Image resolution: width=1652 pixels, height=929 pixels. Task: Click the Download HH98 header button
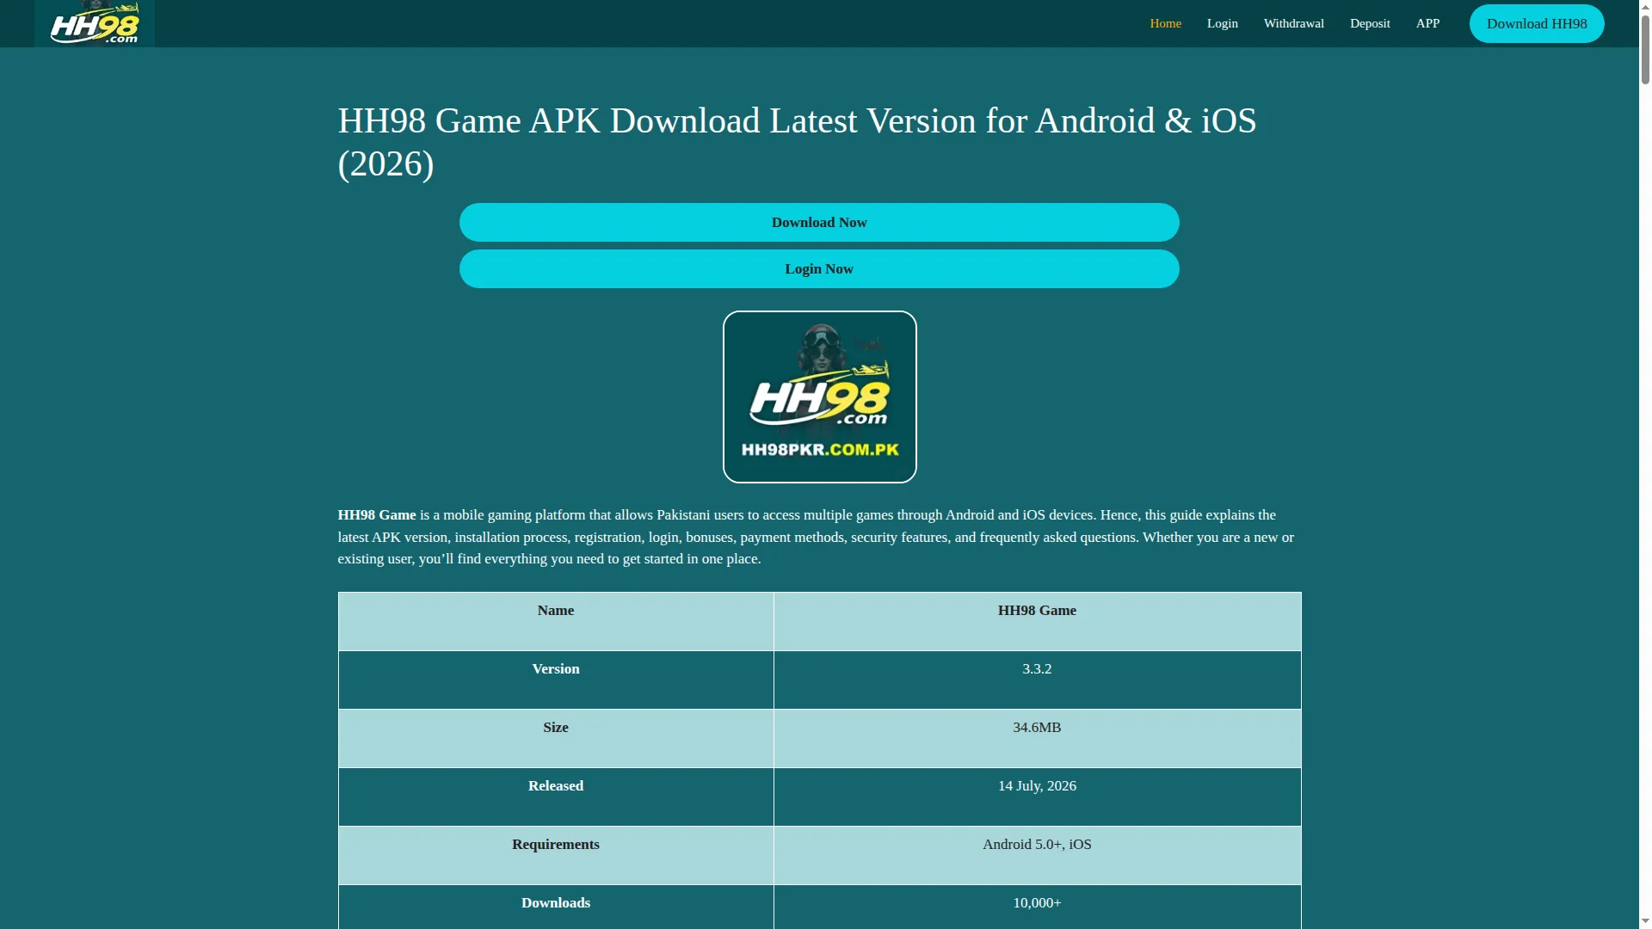click(1537, 23)
